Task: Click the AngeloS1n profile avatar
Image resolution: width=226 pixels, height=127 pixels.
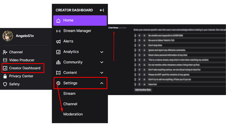Action: (8, 36)
